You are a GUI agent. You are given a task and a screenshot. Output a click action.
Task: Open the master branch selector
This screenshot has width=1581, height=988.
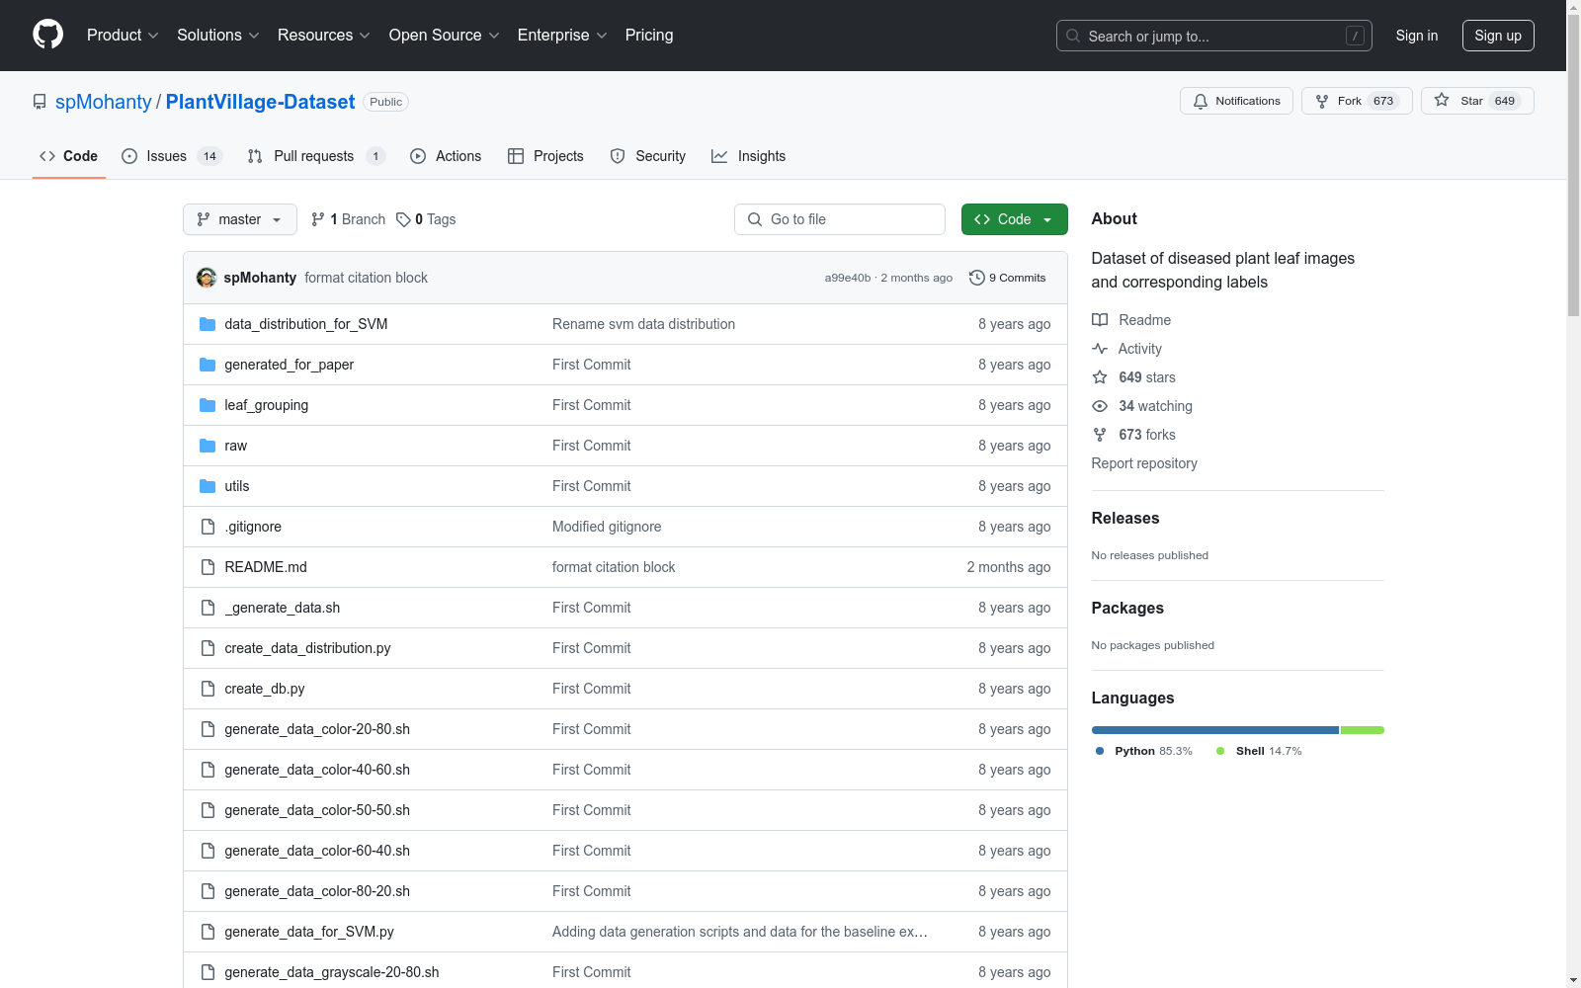tap(240, 219)
